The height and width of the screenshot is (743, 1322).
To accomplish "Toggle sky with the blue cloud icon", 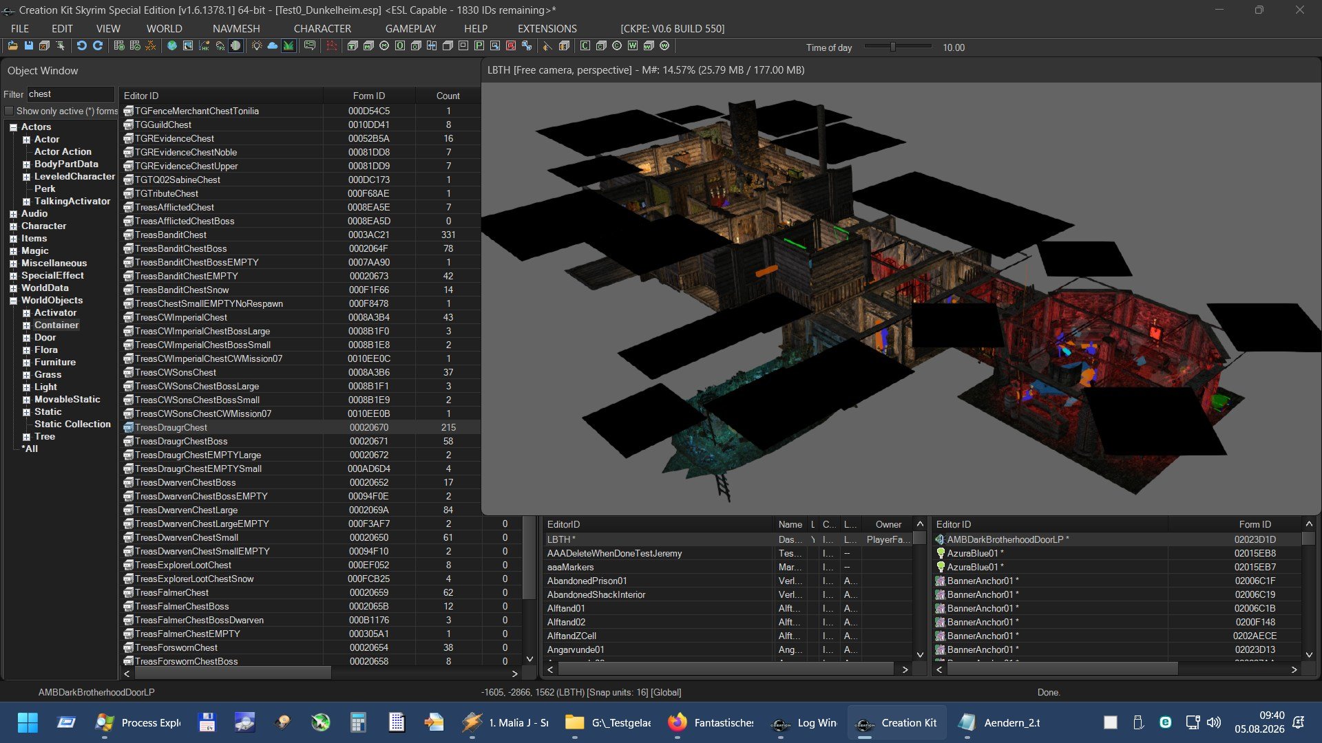I will point(273,46).
